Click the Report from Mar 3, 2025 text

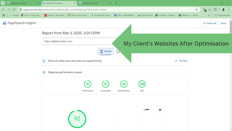click(x=71, y=33)
